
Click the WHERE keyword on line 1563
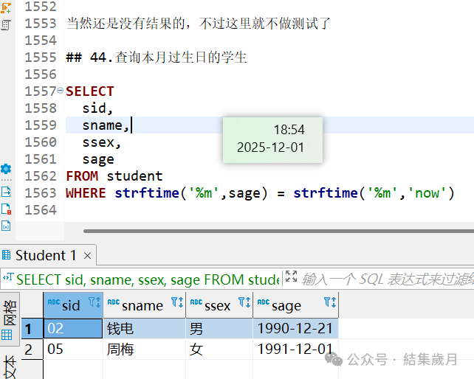(86, 193)
